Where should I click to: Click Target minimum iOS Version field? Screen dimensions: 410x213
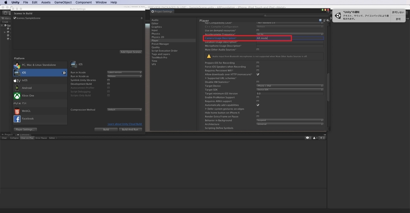tap(290, 93)
